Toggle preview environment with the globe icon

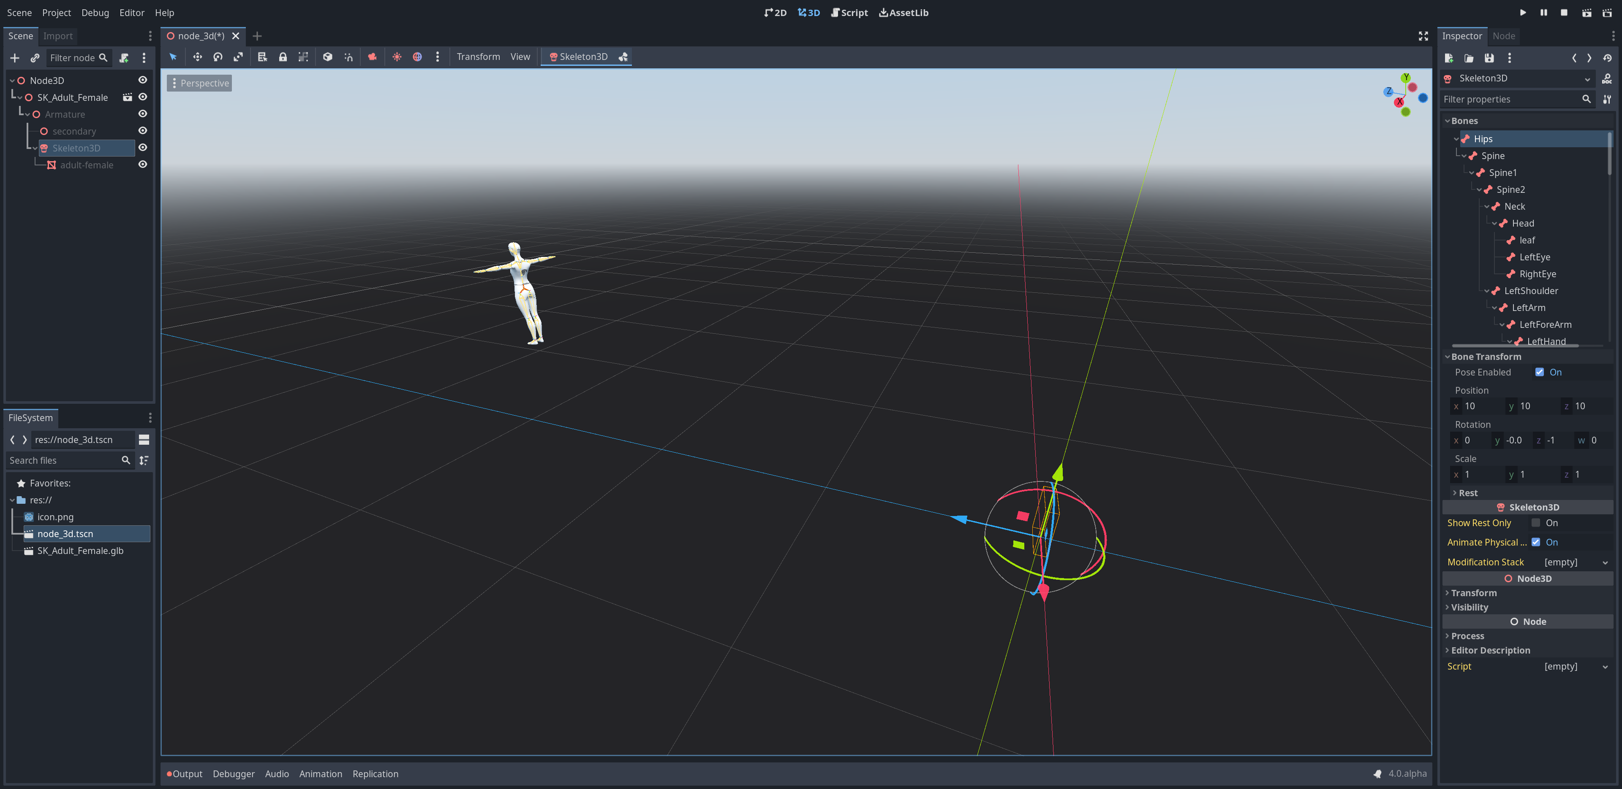coord(417,57)
